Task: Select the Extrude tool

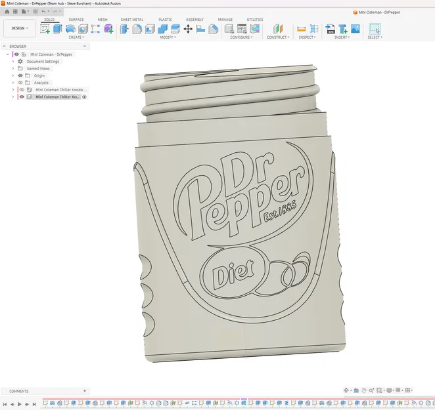Action: [x=57, y=29]
